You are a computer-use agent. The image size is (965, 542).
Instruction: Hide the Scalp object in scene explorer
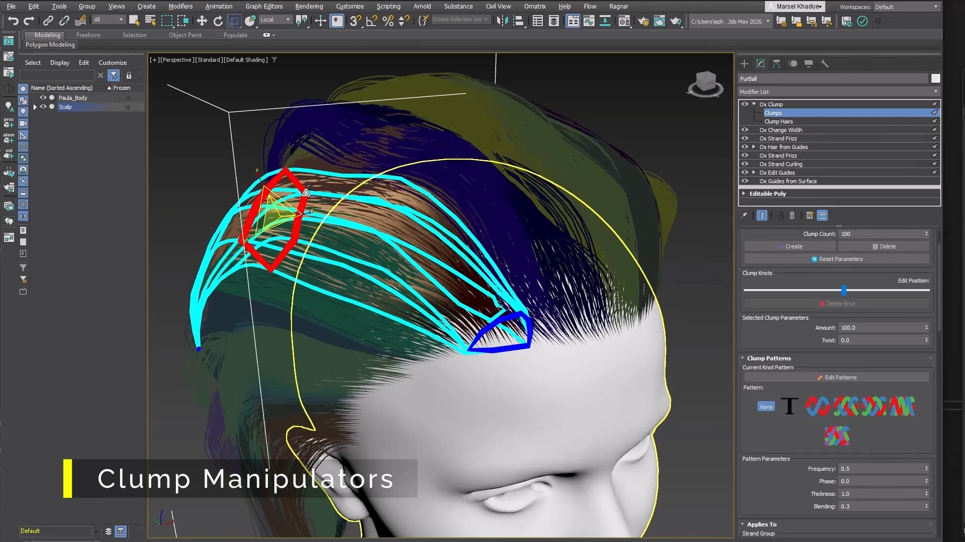pyautogui.click(x=43, y=107)
